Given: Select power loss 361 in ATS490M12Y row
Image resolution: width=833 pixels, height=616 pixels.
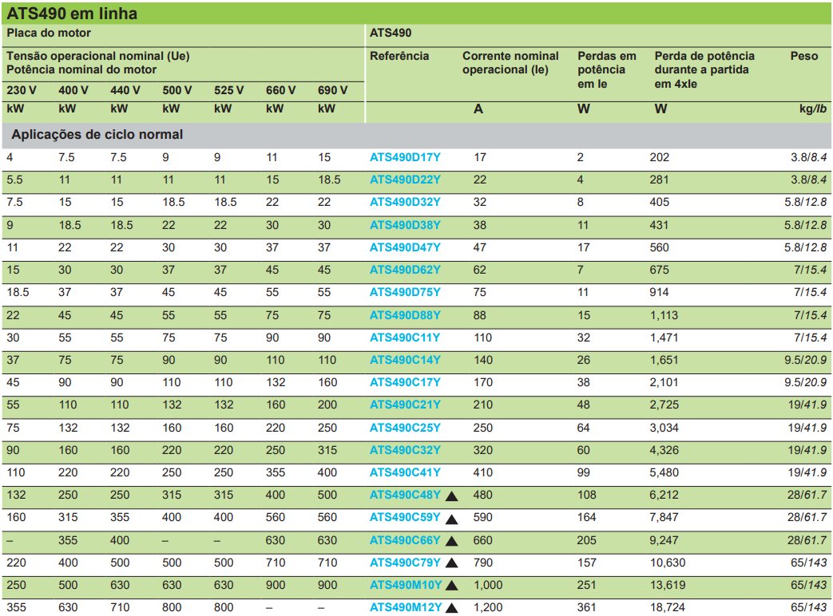Looking at the screenshot, I should [x=586, y=607].
